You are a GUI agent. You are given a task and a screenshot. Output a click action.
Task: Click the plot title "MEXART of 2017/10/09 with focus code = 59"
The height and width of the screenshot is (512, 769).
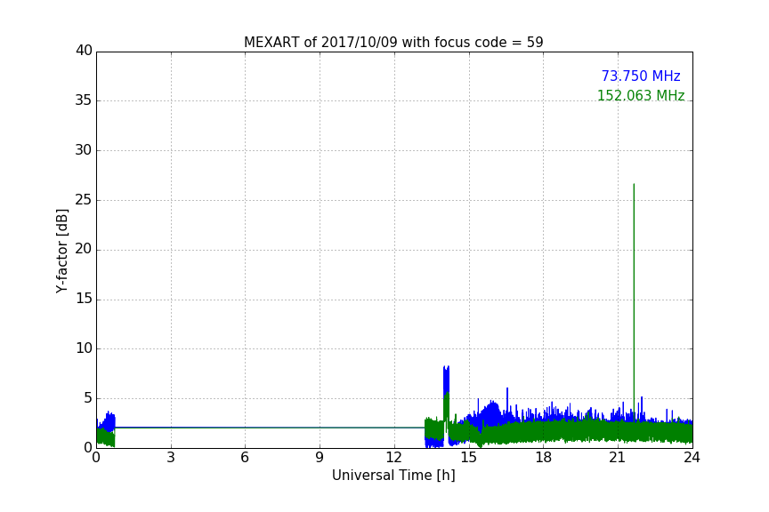coord(393,42)
